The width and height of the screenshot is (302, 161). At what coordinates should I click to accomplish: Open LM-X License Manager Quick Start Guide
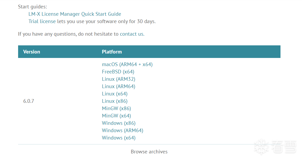[75, 14]
